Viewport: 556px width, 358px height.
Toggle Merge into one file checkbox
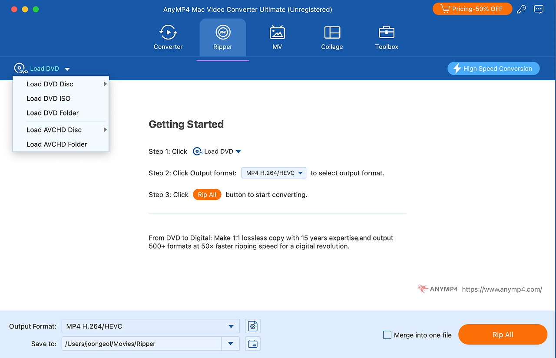tap(387, 335)
